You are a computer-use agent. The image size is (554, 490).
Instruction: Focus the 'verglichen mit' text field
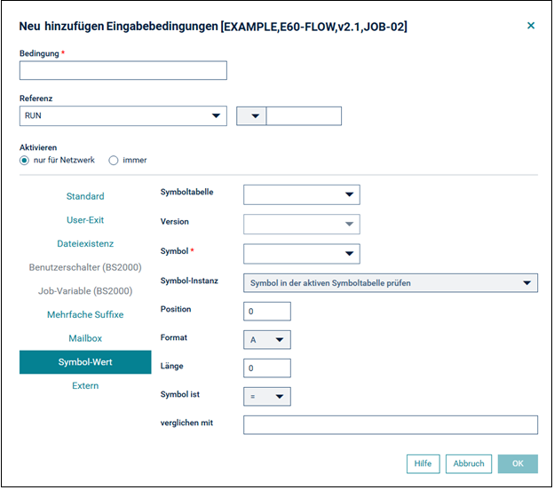click(x=391, y=425)
